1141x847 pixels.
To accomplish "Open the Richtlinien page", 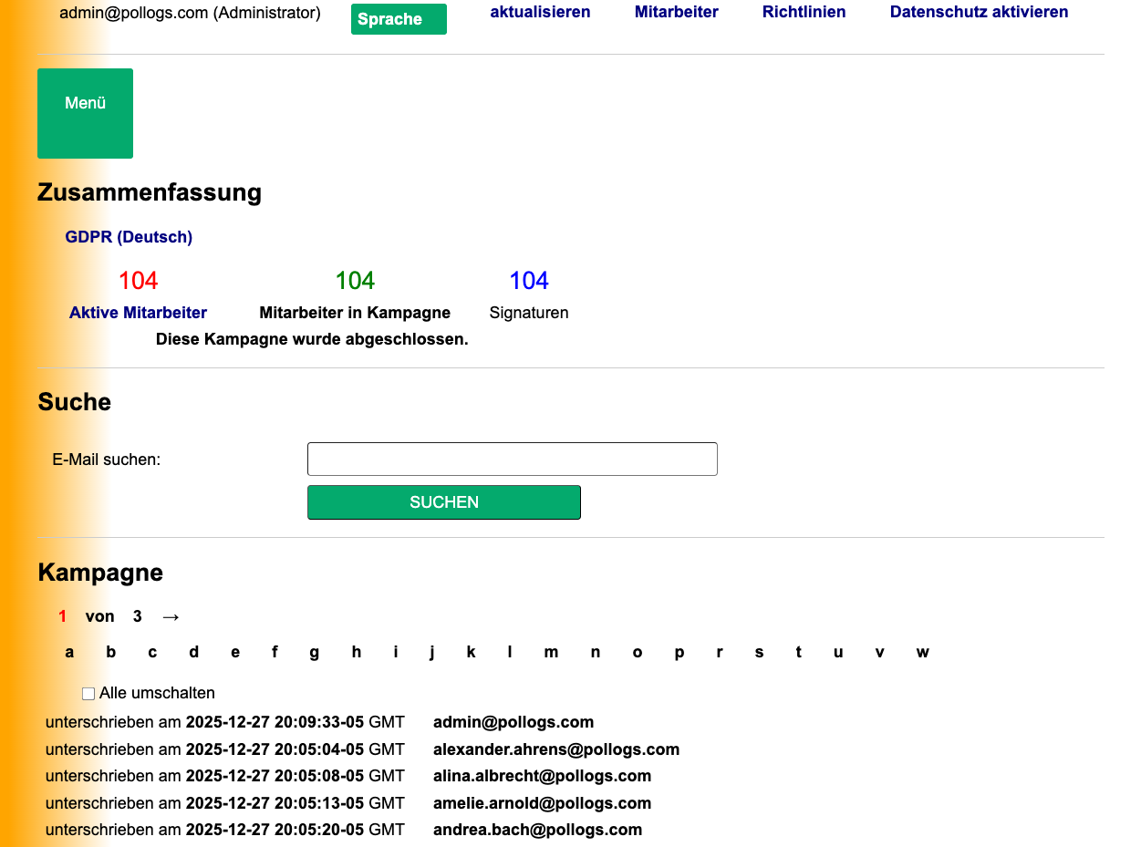I will click(804, 12).
